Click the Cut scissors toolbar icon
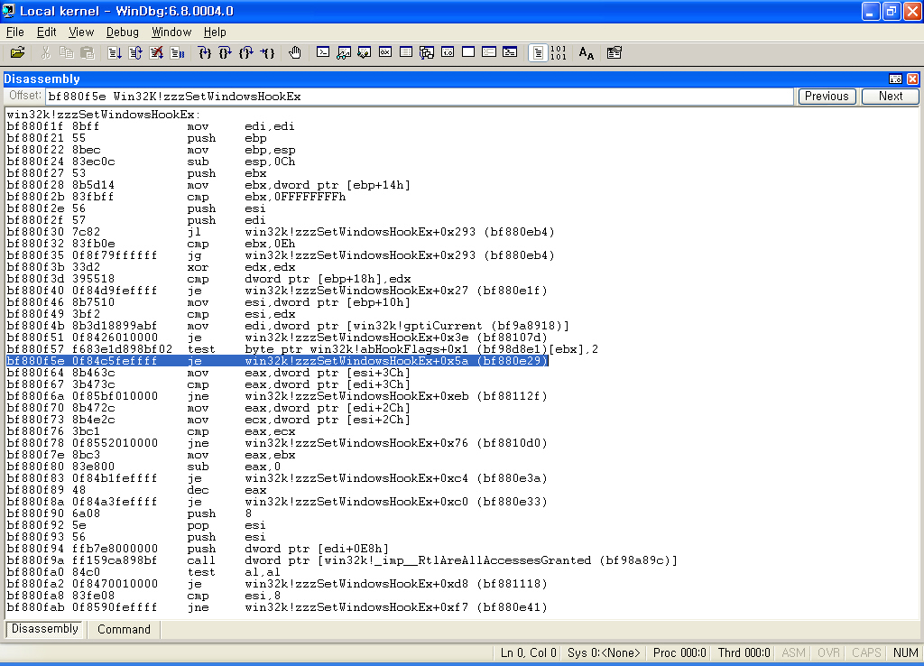Screen dimensions: 924x666 click(45, 53)
